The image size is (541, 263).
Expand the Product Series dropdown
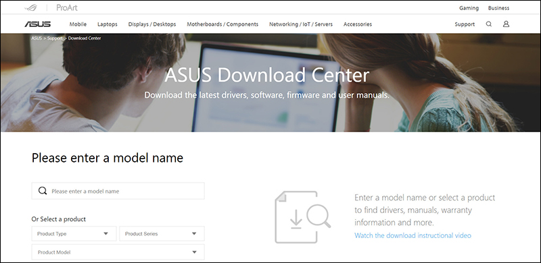pos(162,234)
